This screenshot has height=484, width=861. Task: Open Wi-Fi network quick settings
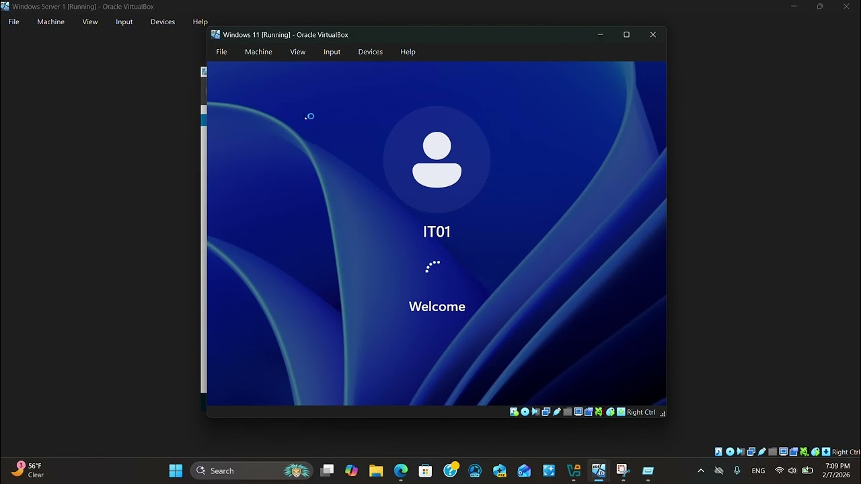pyautogui.click(x=780, y=471)
